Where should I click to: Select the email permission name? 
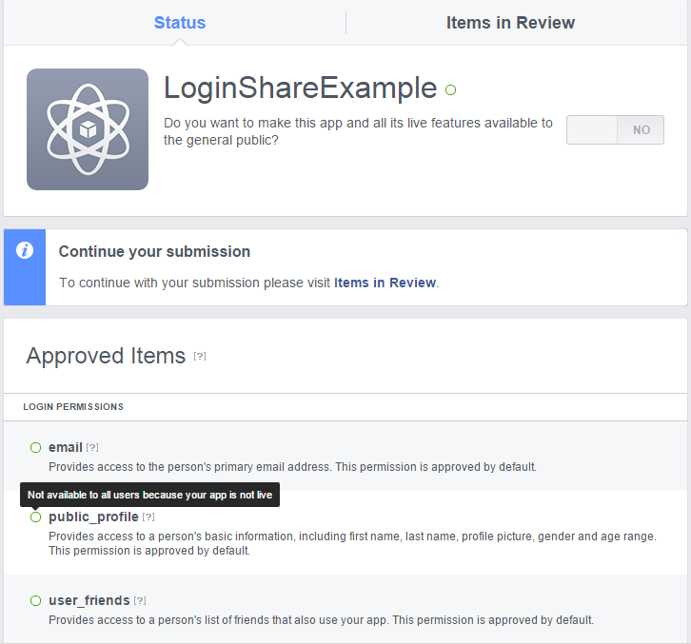click(x=66, y=447)
